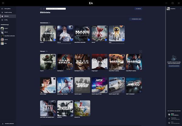Play FIFA 18 using blue tile button
The width and height of the screenshot is (182, 126).
[72, 40]
